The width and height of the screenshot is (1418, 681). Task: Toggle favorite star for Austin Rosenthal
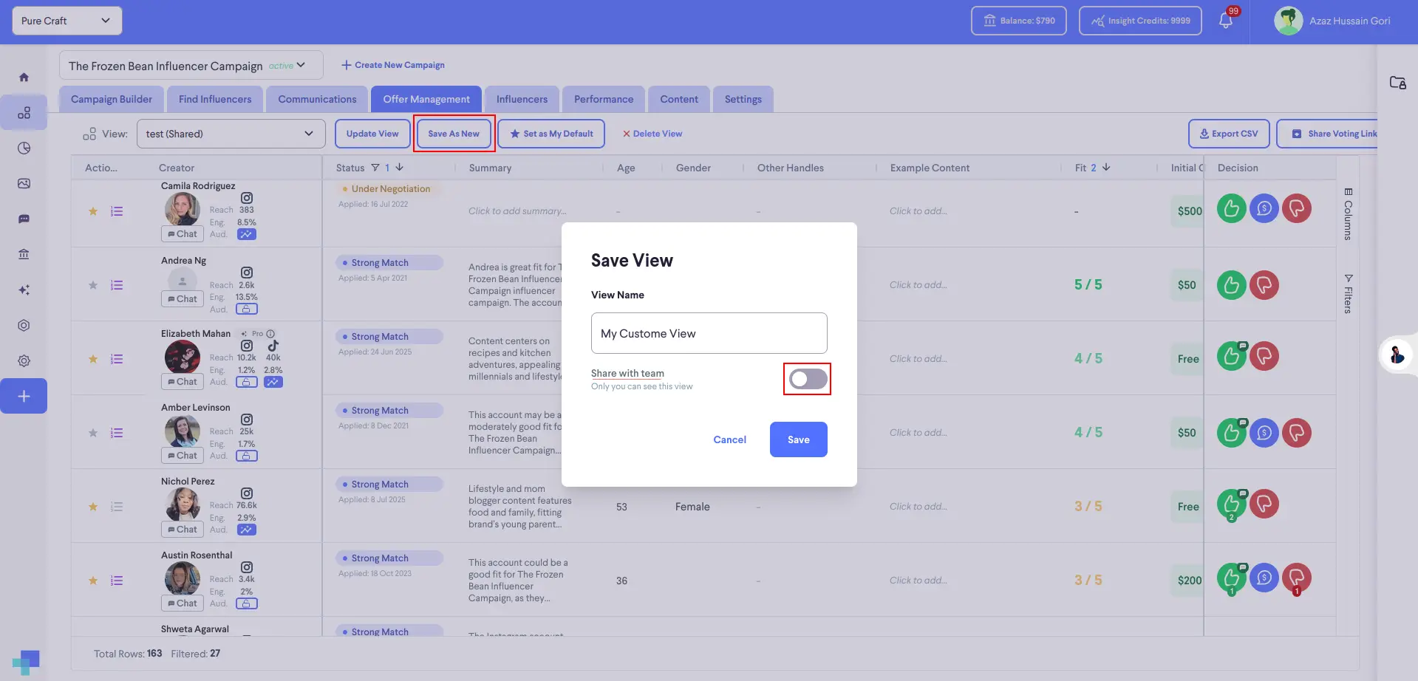coord(93,581)
